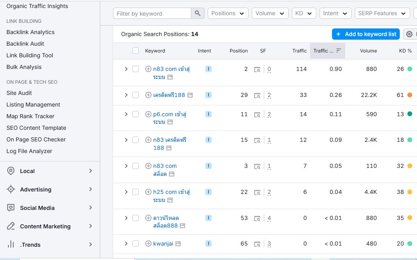The height and width of the screenshot is (260, 417).
Task: Click the search magnifier button beside keyword filter
Action: click(197, 13)
